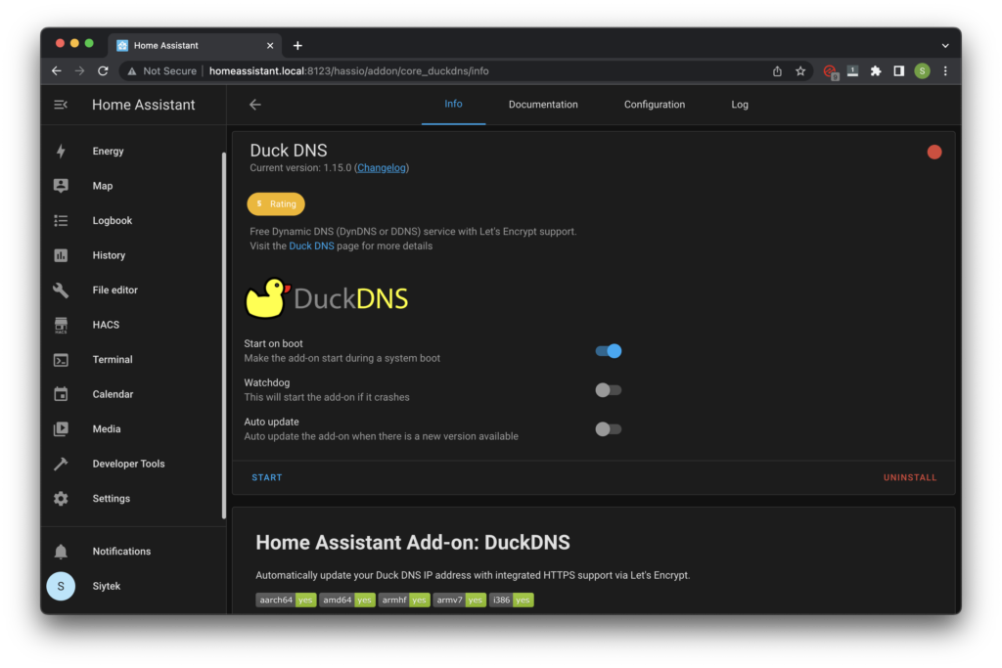Screen dimensions: 1002x668
Task: Click the Duck DNS add-on title
Action: click(289, 150)
